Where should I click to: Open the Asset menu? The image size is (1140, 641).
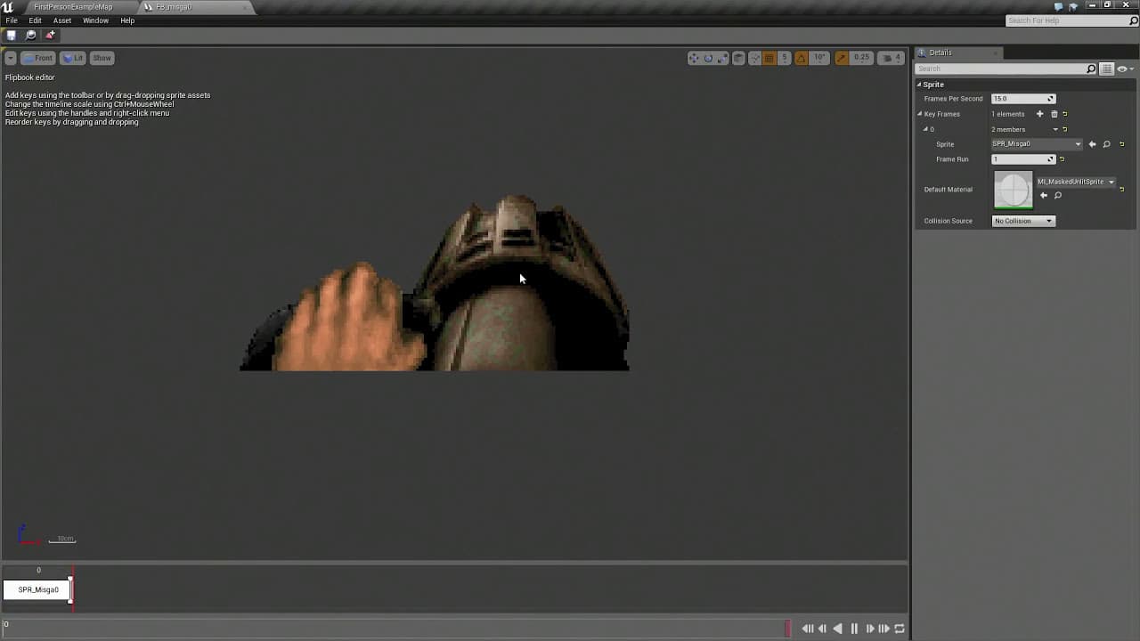pyautogui.click(x=62, y=20)
